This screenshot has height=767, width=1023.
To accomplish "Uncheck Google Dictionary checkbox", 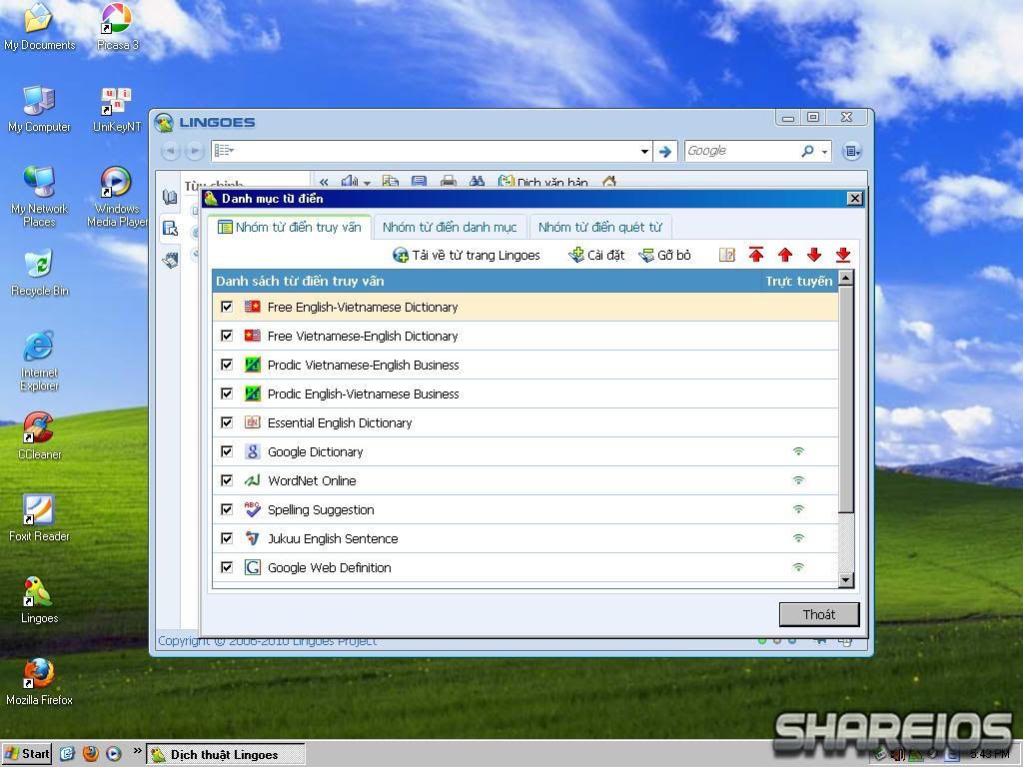I will [227, 451].
